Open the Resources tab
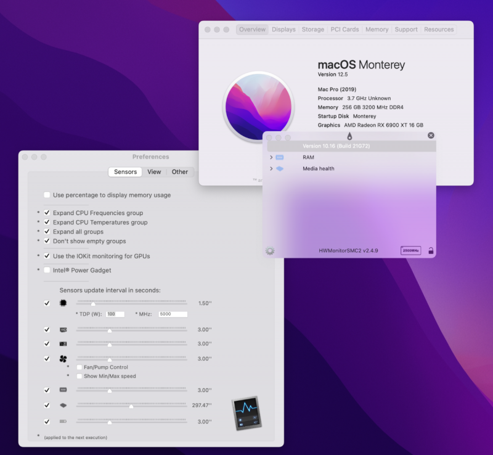 439,29
